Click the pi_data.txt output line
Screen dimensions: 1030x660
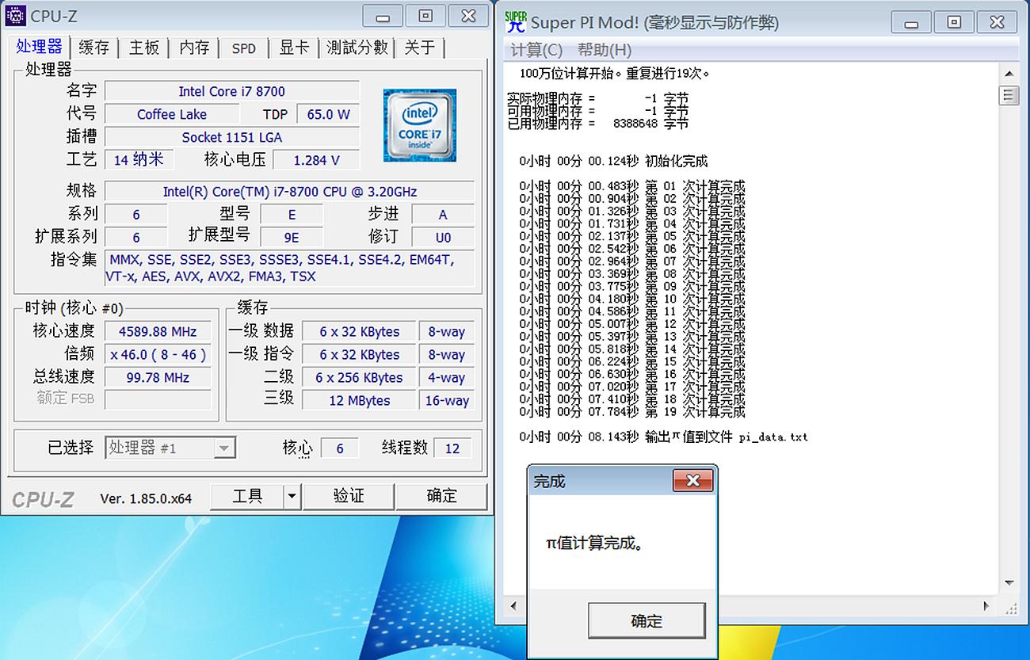tap(664, 437)
